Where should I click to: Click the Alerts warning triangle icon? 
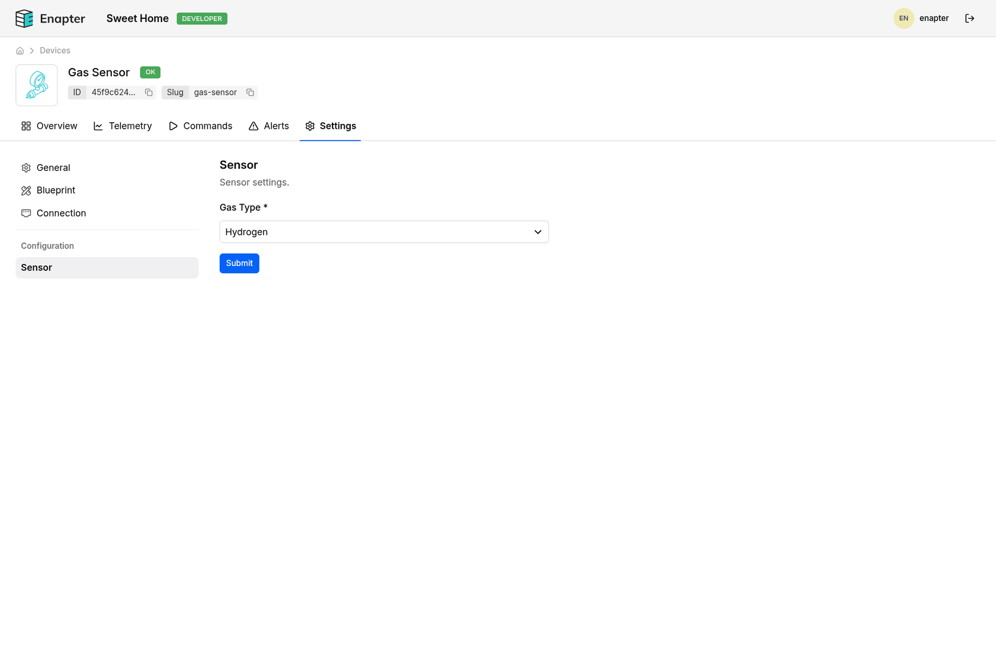pos(253,126)
